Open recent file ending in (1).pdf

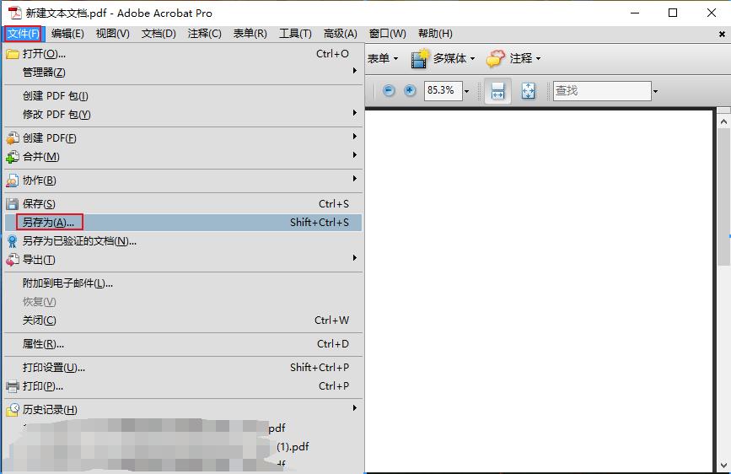coord(183,447)
